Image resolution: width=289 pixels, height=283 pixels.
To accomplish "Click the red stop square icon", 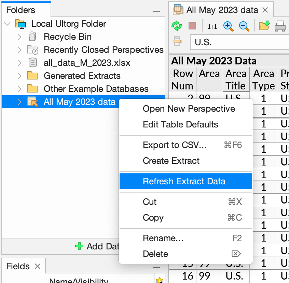I will point(192,26).
